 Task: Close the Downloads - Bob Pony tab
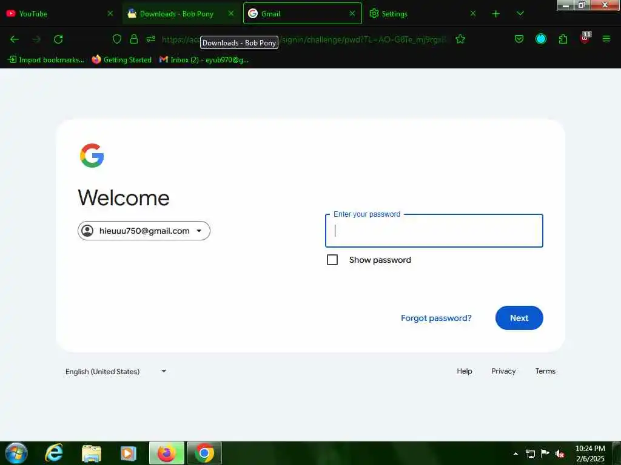(231, 13)
